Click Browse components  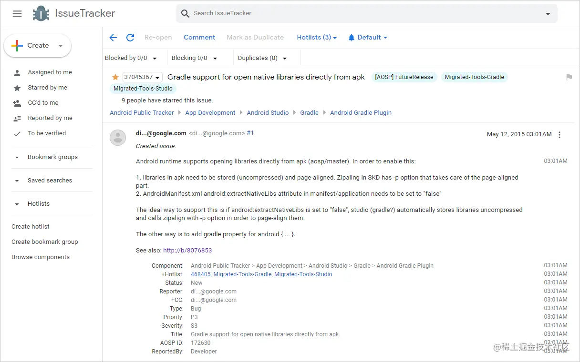(x=41, y=257)
